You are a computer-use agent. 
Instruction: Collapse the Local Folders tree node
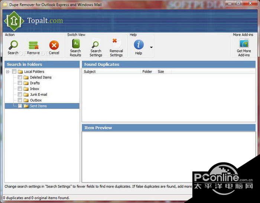pos(8,72)
